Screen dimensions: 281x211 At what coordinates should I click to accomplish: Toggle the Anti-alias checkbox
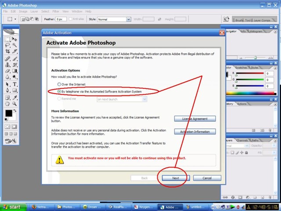[x=70, y=19]
